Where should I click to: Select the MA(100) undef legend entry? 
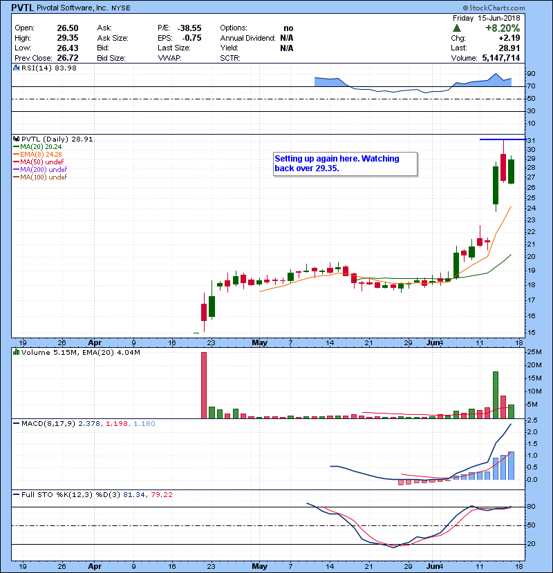click(x=40, y=177)
